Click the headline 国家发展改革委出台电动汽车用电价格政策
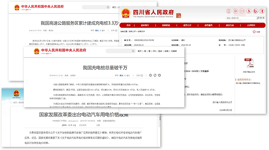The image size is (269, 150). [x=84, y=115]
